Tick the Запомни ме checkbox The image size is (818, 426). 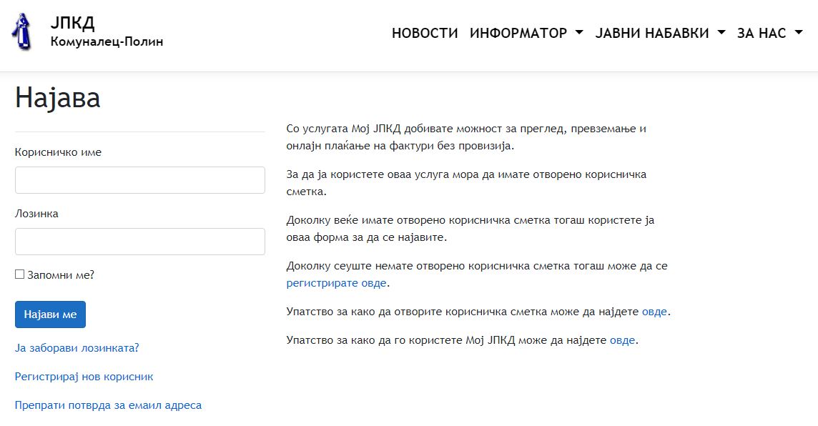(x=20, y=274)
